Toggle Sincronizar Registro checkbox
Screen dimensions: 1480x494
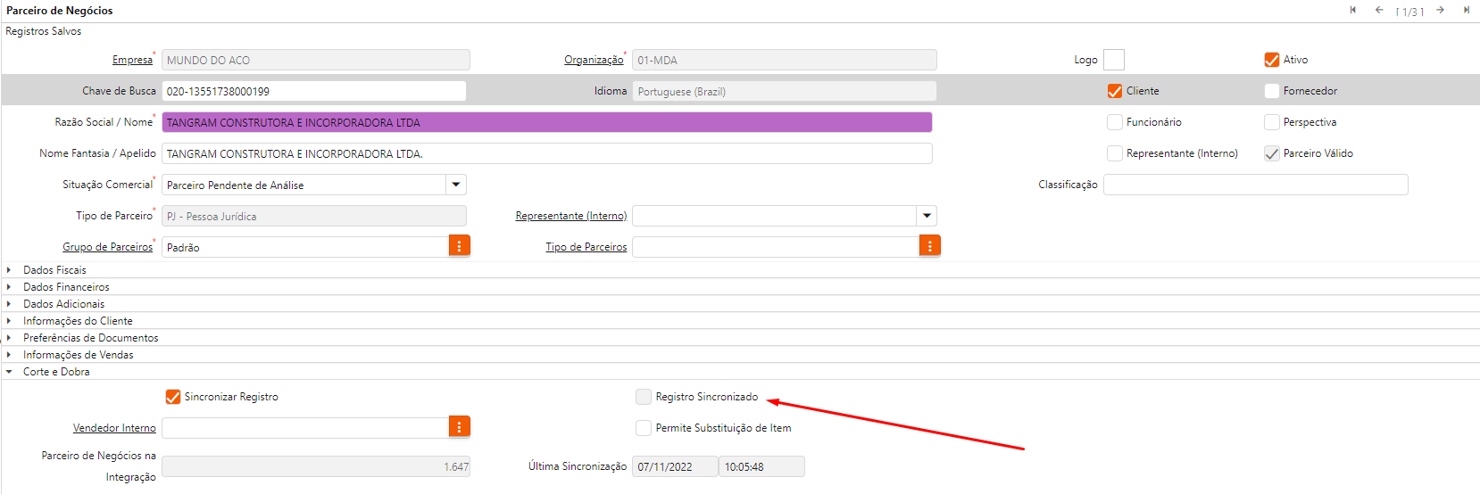[x=173, y=397]
